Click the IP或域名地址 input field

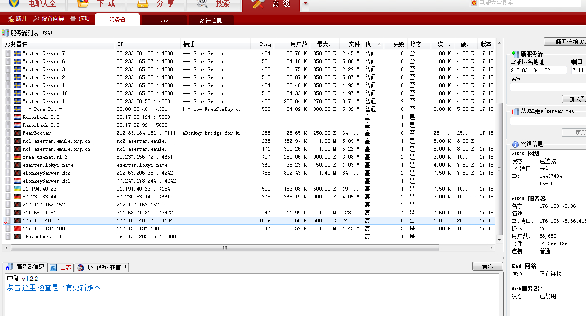pyautogui.click(x=539, y=70)
